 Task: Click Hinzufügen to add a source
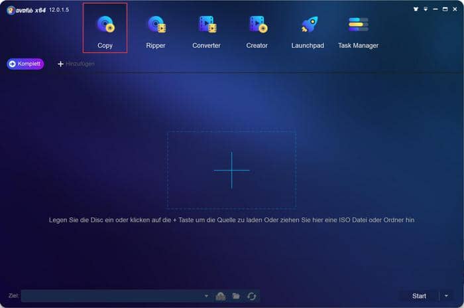(76, 64)
